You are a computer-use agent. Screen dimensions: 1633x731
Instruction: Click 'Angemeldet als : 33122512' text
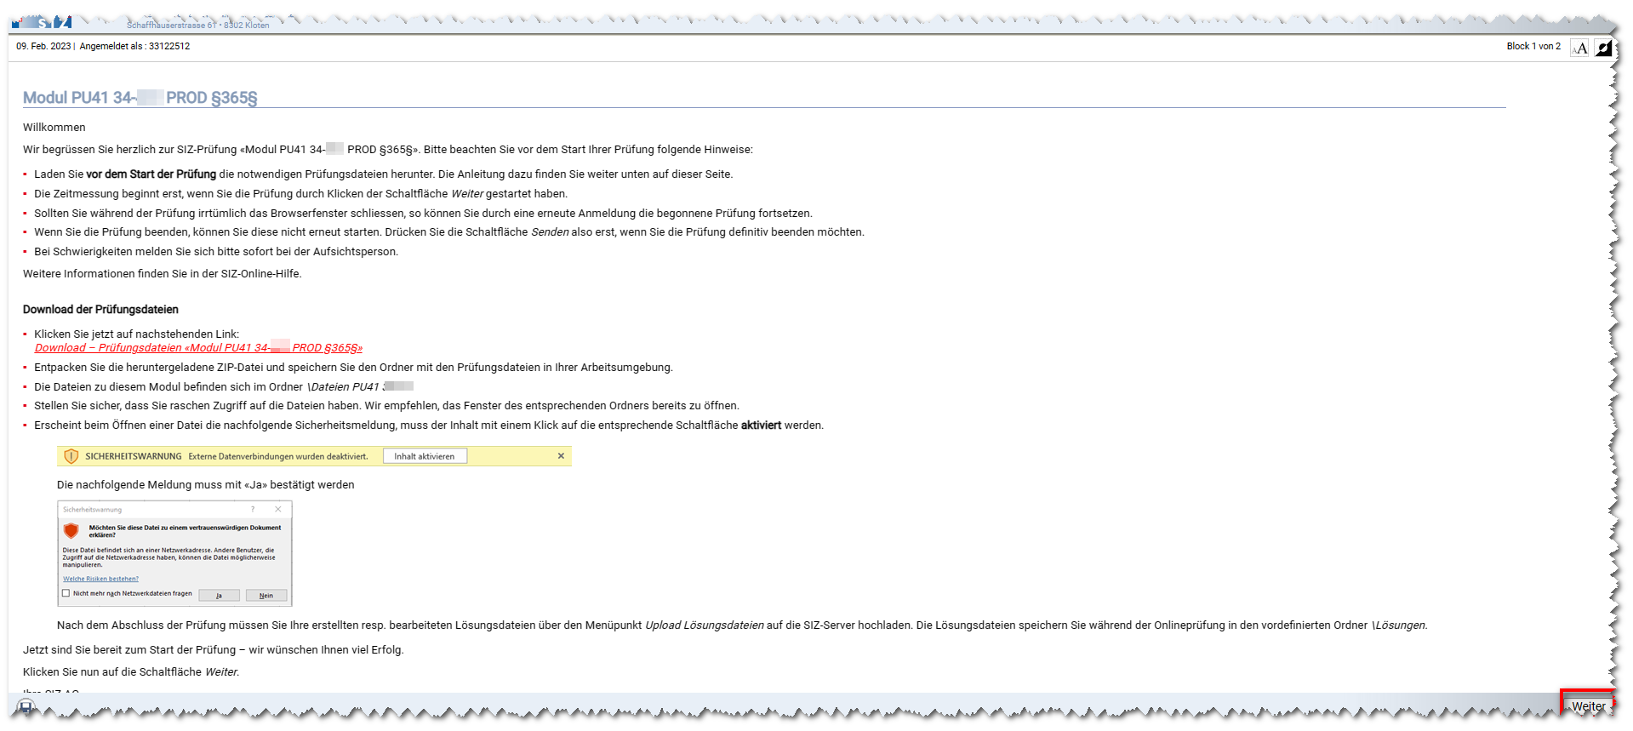pyautogui.click(x=134, y=46)
